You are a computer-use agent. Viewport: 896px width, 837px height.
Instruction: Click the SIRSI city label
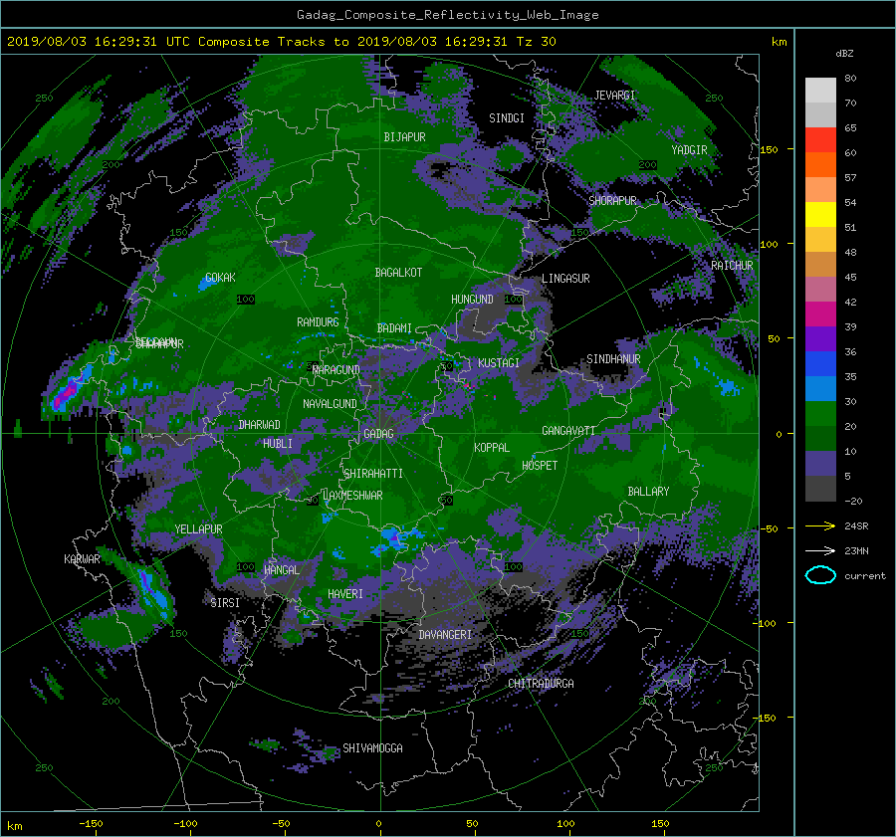(225, 603)
